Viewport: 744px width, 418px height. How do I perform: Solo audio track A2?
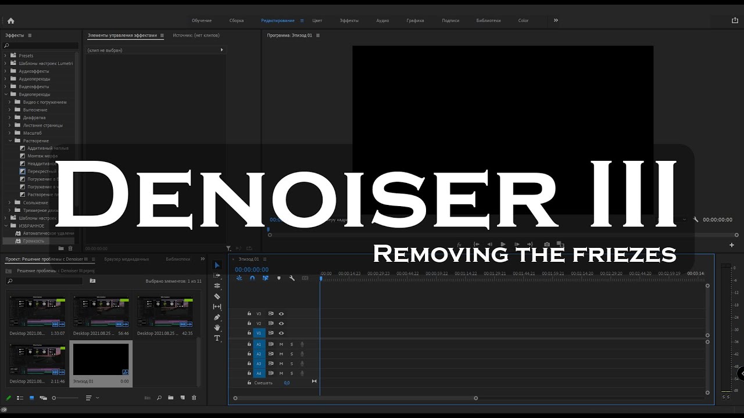click(292, 354)
